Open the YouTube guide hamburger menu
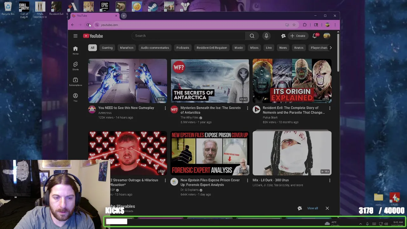This screenshot has width=407, height=229. pyautogui.click(x=75, y=36)
